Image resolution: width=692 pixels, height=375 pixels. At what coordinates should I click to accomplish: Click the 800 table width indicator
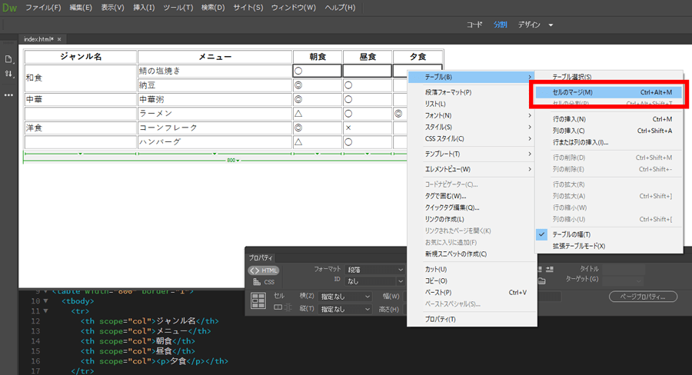coord(231,160)
